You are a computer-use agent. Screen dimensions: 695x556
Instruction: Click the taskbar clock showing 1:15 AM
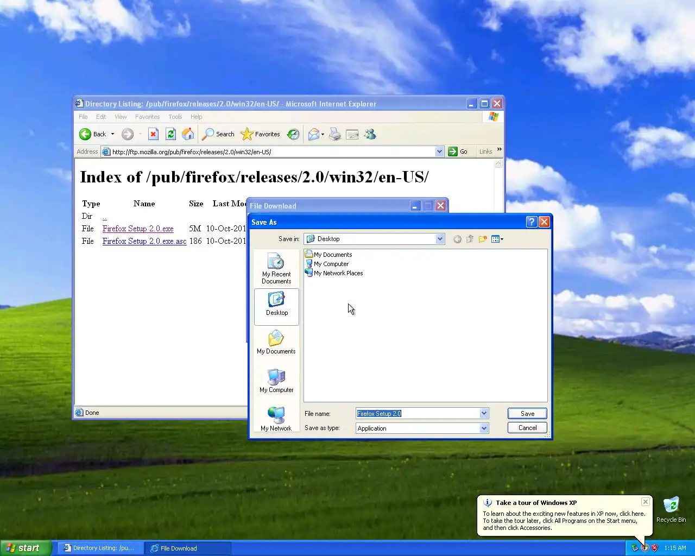(x=675, y=548)
